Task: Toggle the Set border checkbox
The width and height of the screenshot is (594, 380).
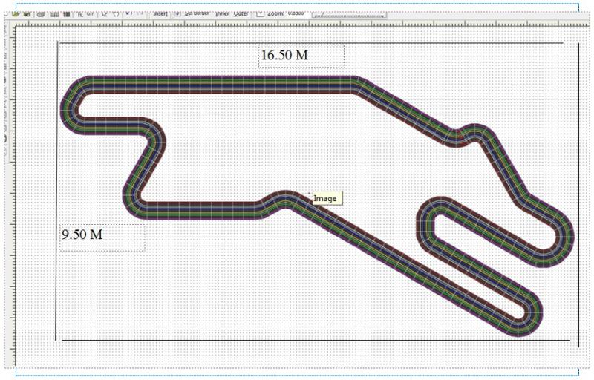Action: (x=178, y=13)
